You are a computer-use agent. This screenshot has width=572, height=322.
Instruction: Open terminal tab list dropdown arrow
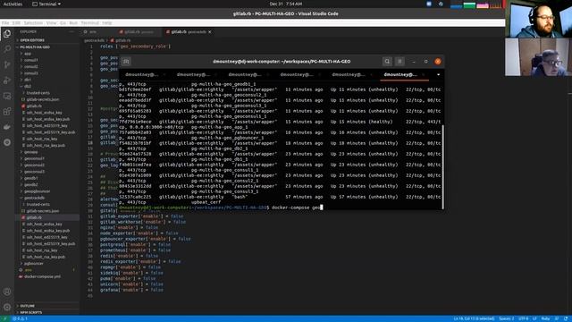coord(438,75)
